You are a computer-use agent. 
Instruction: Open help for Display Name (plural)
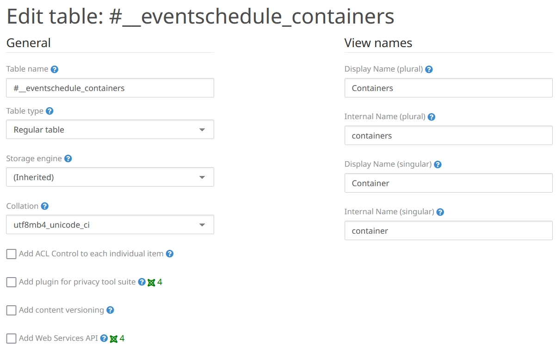click(x=429, y=69)
